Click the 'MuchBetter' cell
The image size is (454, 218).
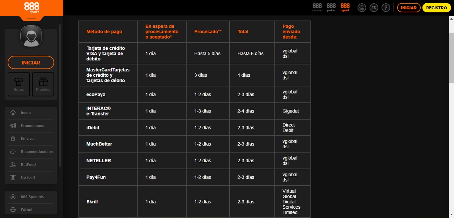pos(108,144)
